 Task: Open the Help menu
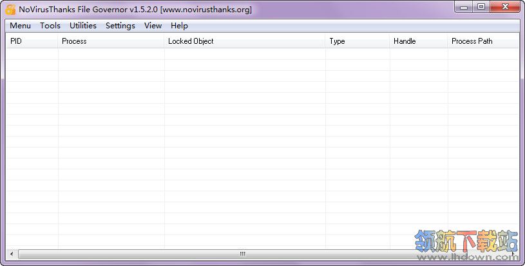point(179,26)
